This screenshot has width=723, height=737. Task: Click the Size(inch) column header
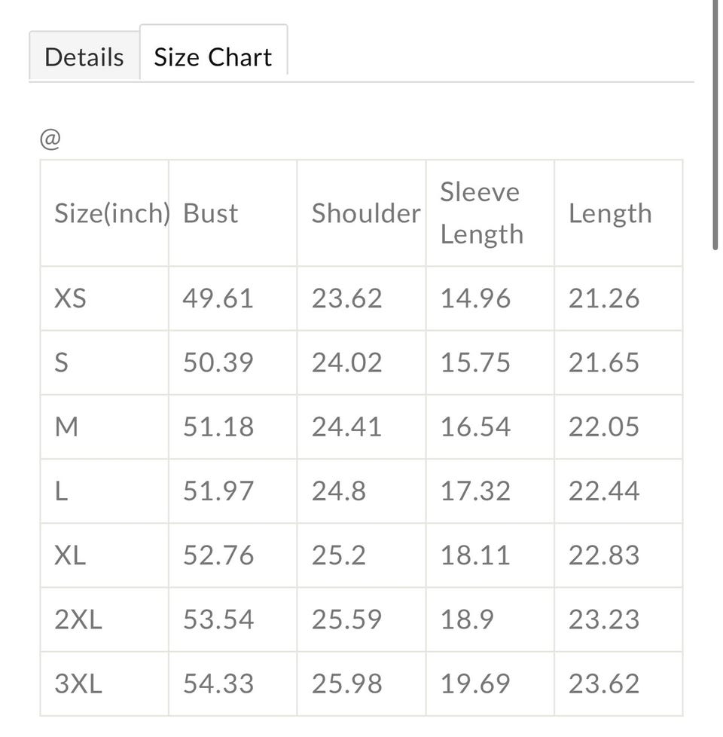click(111, 213)
